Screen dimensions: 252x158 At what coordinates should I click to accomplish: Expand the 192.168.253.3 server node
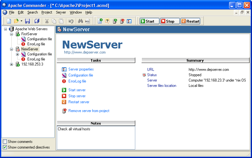click(x=11, y=64)
